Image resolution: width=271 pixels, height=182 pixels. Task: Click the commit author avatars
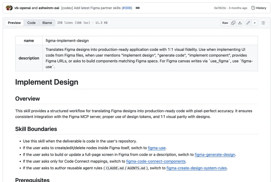[x=9, y=8]
